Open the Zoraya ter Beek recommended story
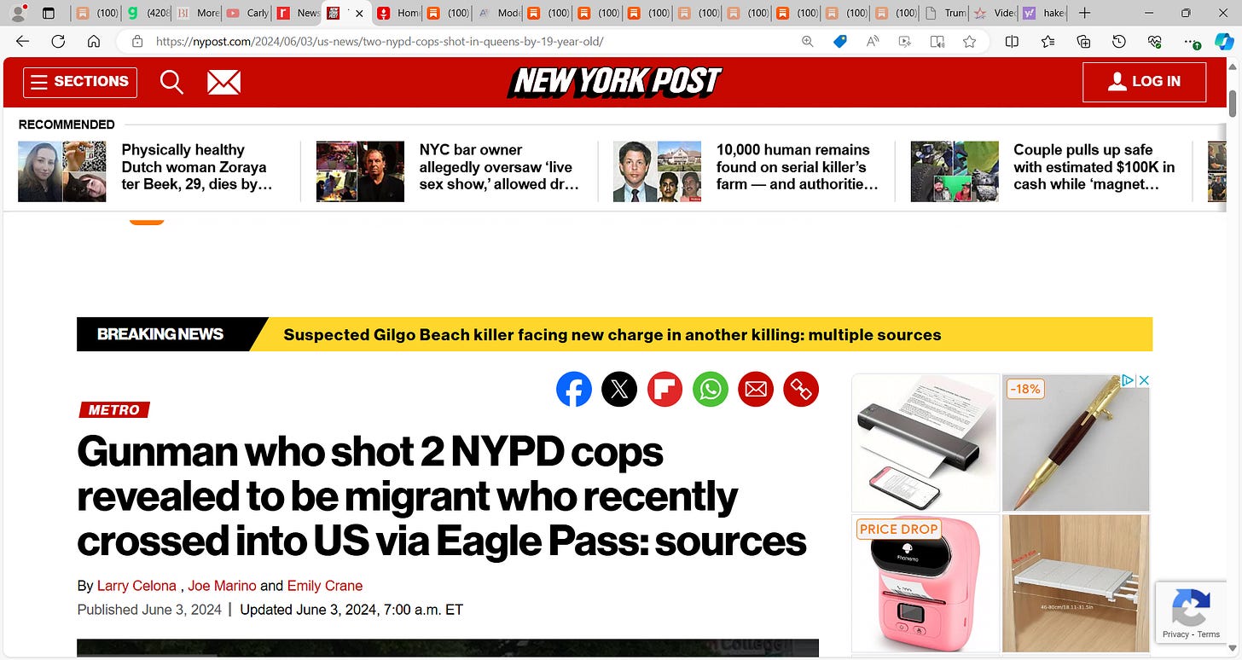The width and height of the screenshot is (1242, 660). point(197,167)
